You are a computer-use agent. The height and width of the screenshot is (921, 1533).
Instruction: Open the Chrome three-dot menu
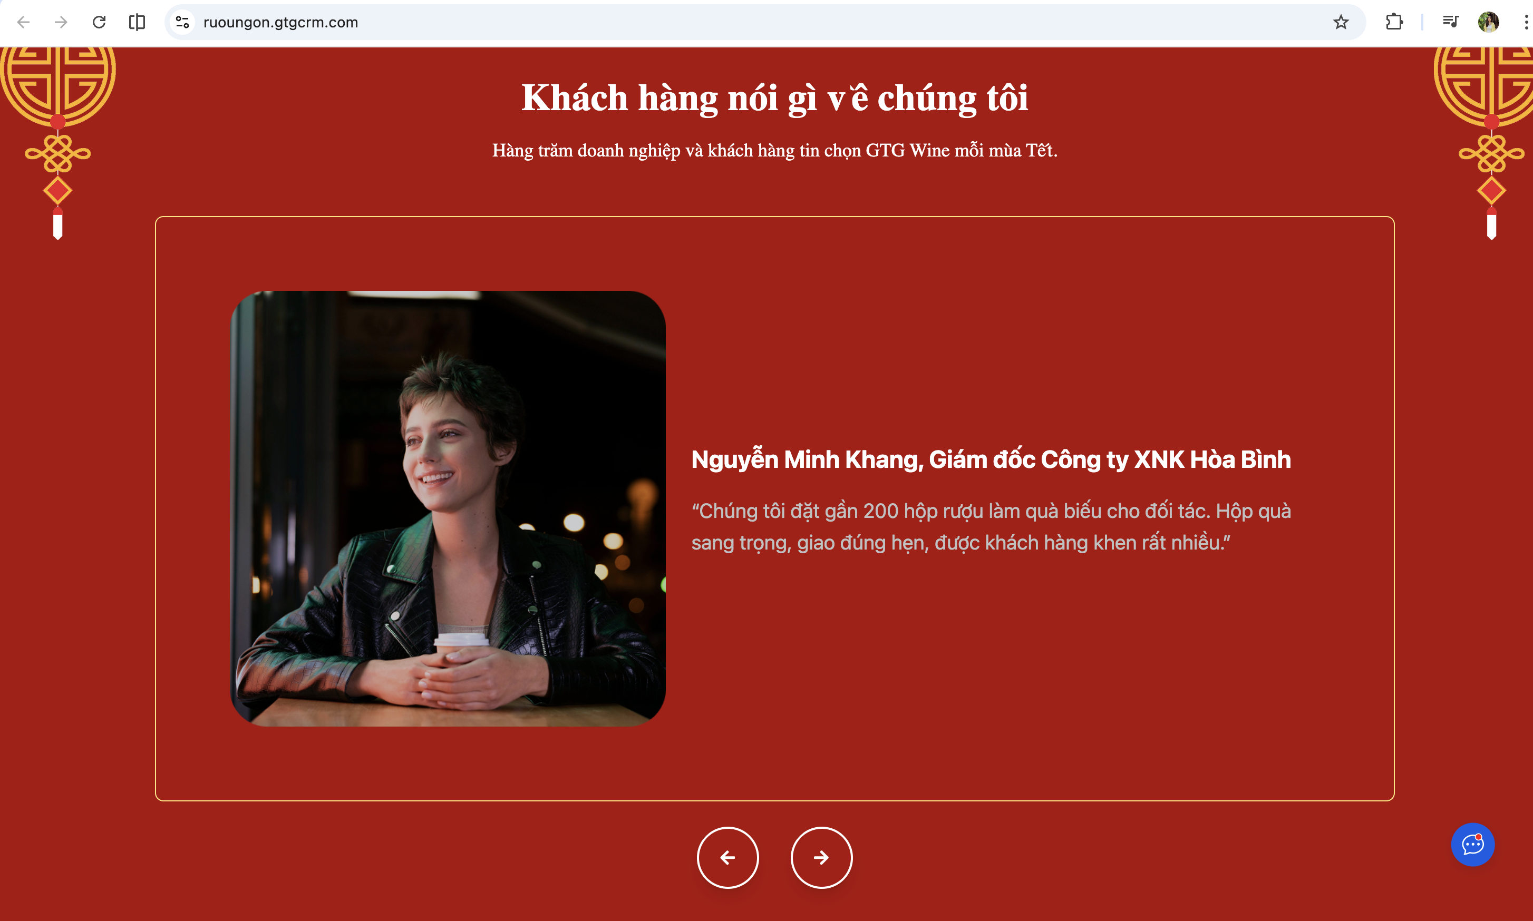[x=1526, y=22]
